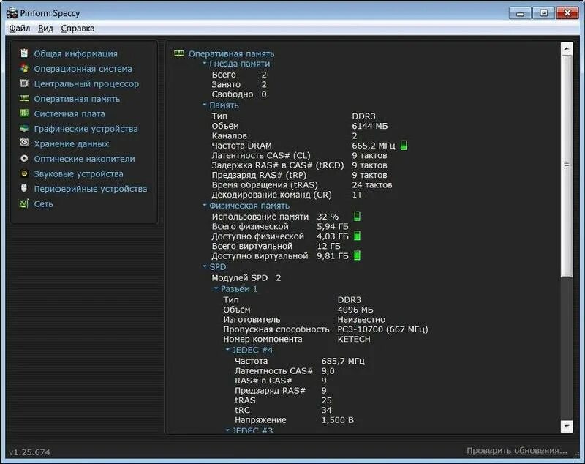This screenshot has width=585, height=464.
Task: Minimize the Speccy window
Action: (x=520, y=13)
